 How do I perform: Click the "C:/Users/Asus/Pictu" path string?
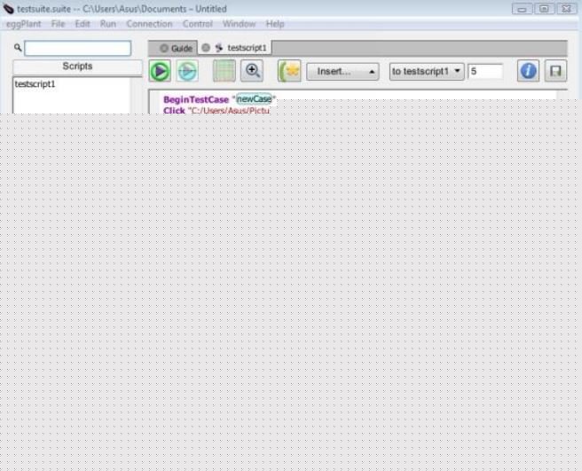click(x=229, y=111)
